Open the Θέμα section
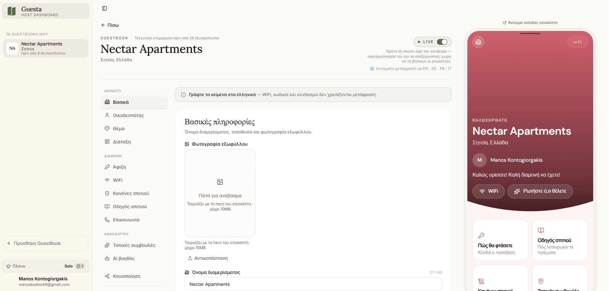 [x=134, y=129]
